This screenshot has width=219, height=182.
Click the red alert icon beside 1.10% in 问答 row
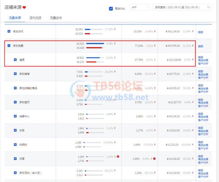tap(118, 157)
